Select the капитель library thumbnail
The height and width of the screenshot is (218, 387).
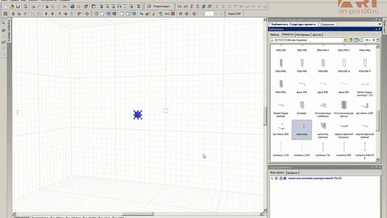coord(302,130)
